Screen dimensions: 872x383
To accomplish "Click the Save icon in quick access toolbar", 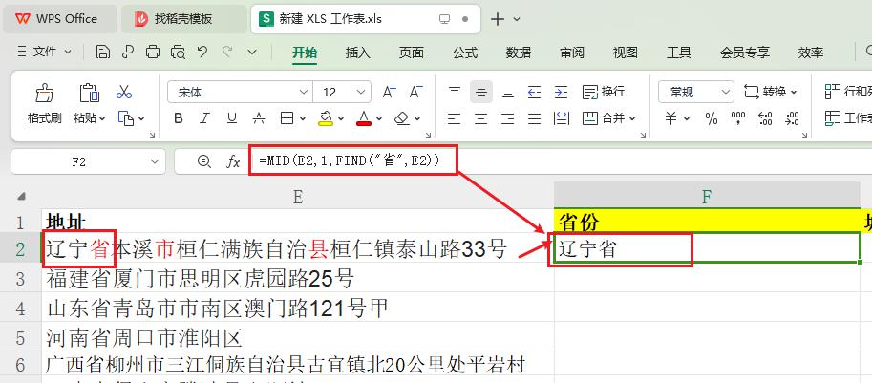I will (103, 53).
